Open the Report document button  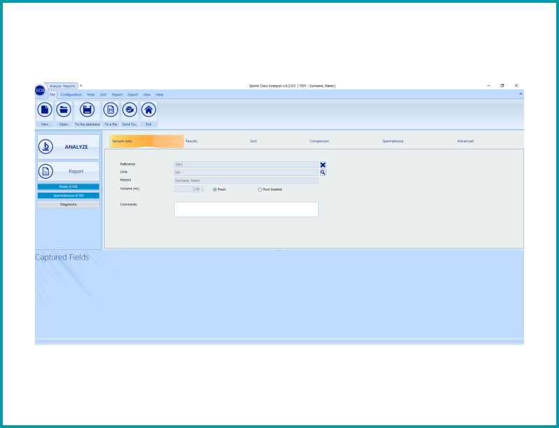coord(68,172)
